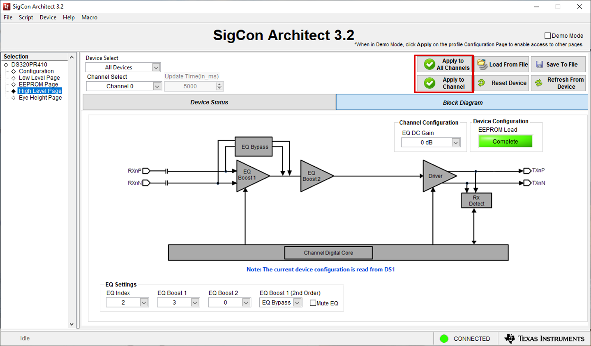Image resolution: width=591 pixels, height=346 pixels.
Task: Click green checkmark on Apply to Channel
Action: pyautogui.click(x=429, y=83)
